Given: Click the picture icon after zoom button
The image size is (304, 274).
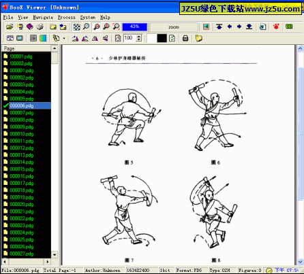Looking at the screenshot, I should 206,27.
